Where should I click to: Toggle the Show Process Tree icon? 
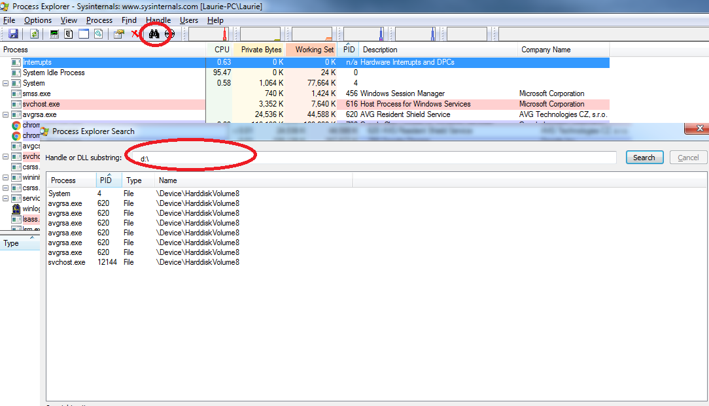point(69,34)
